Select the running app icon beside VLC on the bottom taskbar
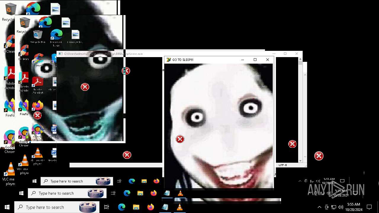379x213 pixels. (x=165, y=207)
